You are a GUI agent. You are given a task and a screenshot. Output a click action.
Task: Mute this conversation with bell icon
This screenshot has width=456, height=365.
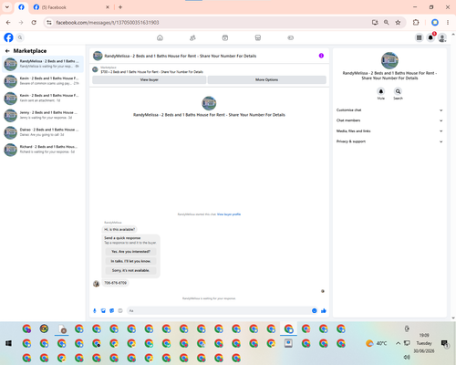381,91
